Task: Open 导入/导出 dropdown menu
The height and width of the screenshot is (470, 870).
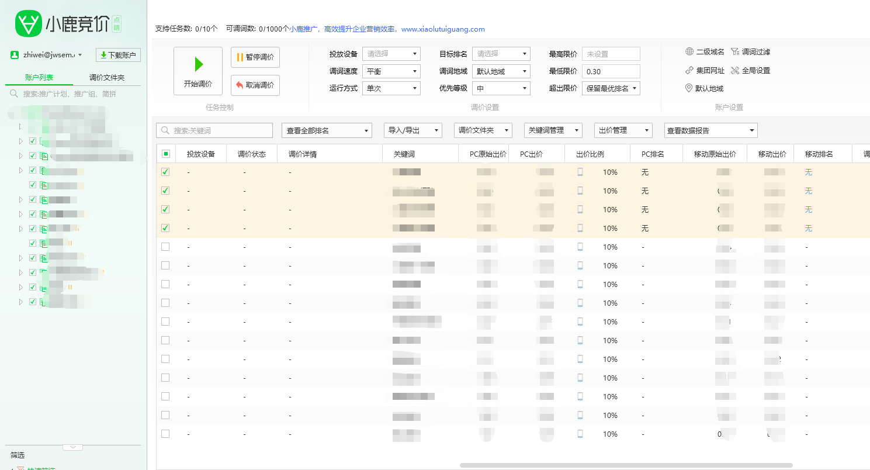Action: pyautogui.click(x=413, y=130)
